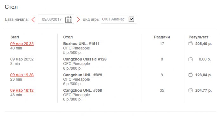Click the Результат column header
The image size is (222, 126).
[199, 37]
